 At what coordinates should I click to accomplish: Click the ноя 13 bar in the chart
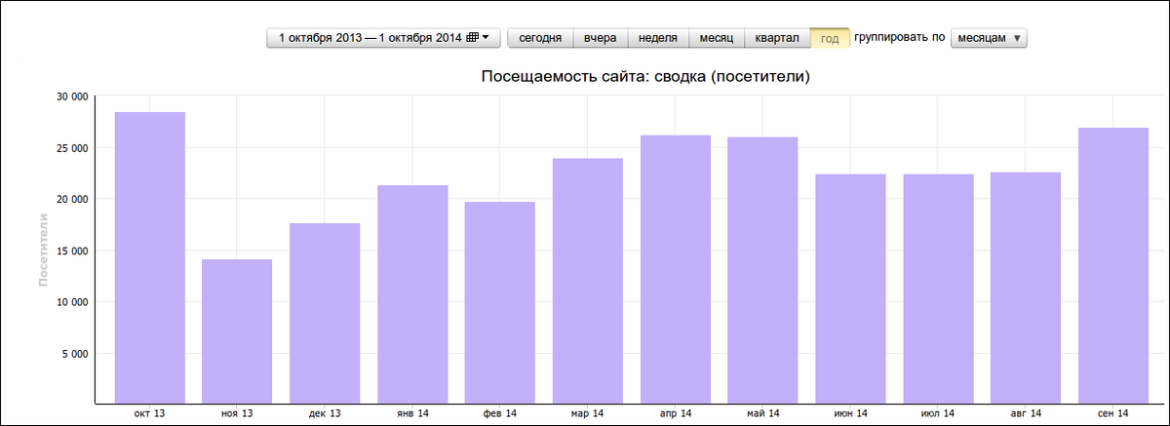coord(237,330)
